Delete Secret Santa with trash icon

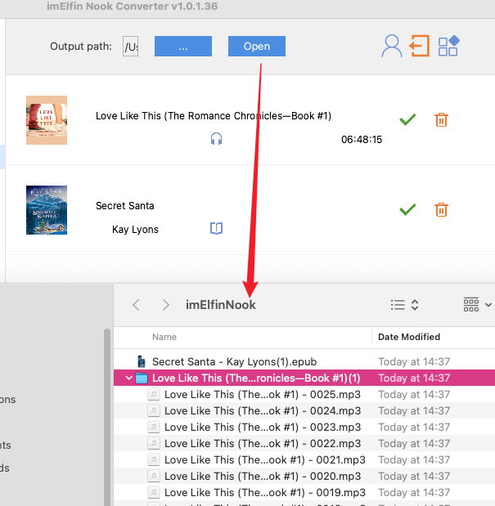pyautogui.click(x=441, y=209)
